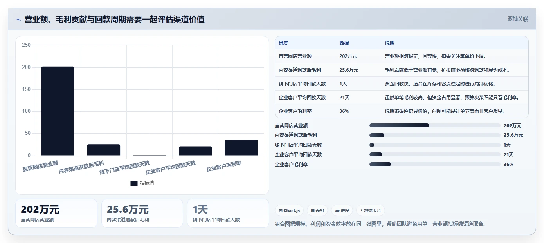The image size is (544, 243).
Task: Click the 企业客户毛利率 x-axis label
Action: point(224,166)
